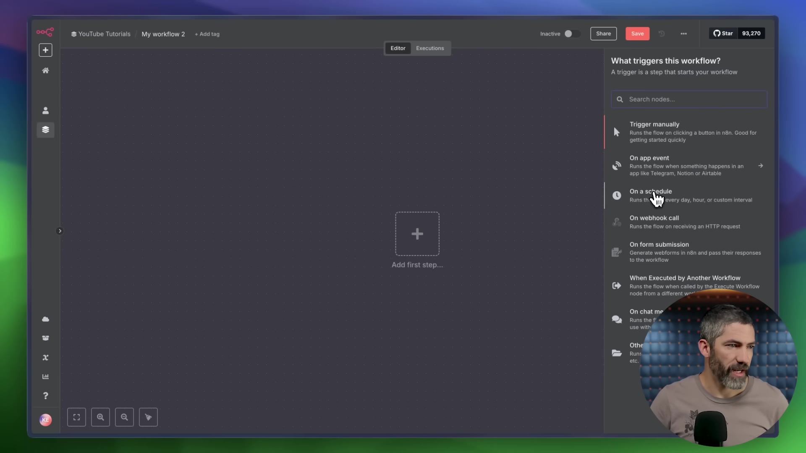Click the tidy up nodes button

[x=148, y=417]
